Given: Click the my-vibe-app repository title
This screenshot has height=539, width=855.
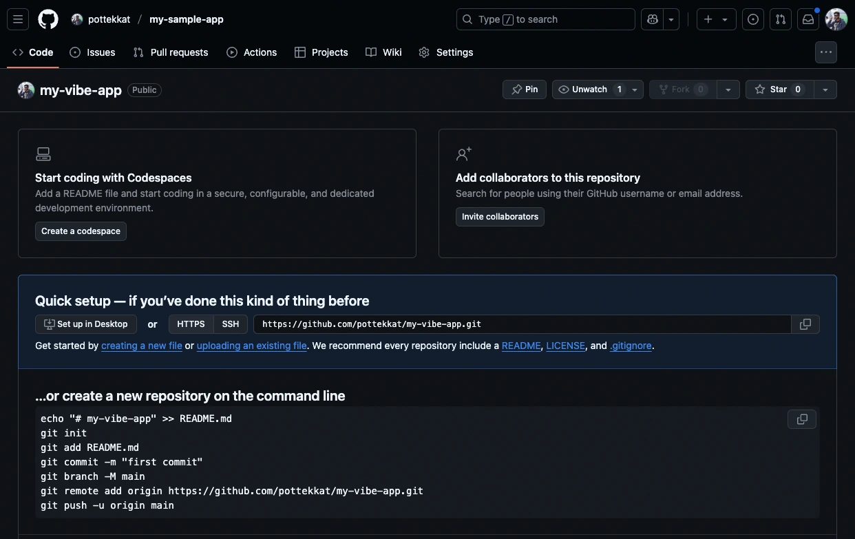Looking at the screenshot, I should tap(81, 90).
